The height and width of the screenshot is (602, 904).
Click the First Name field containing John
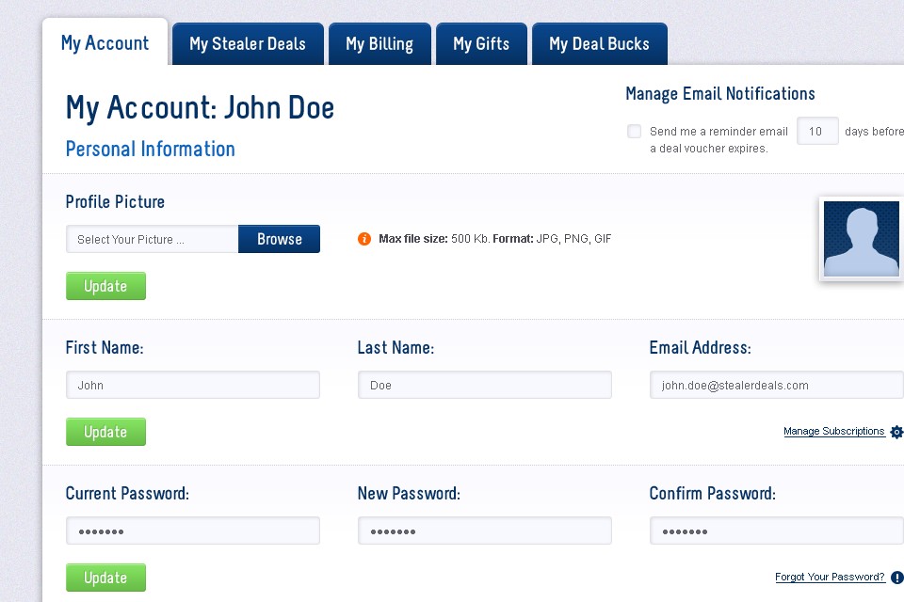[192, 385]
